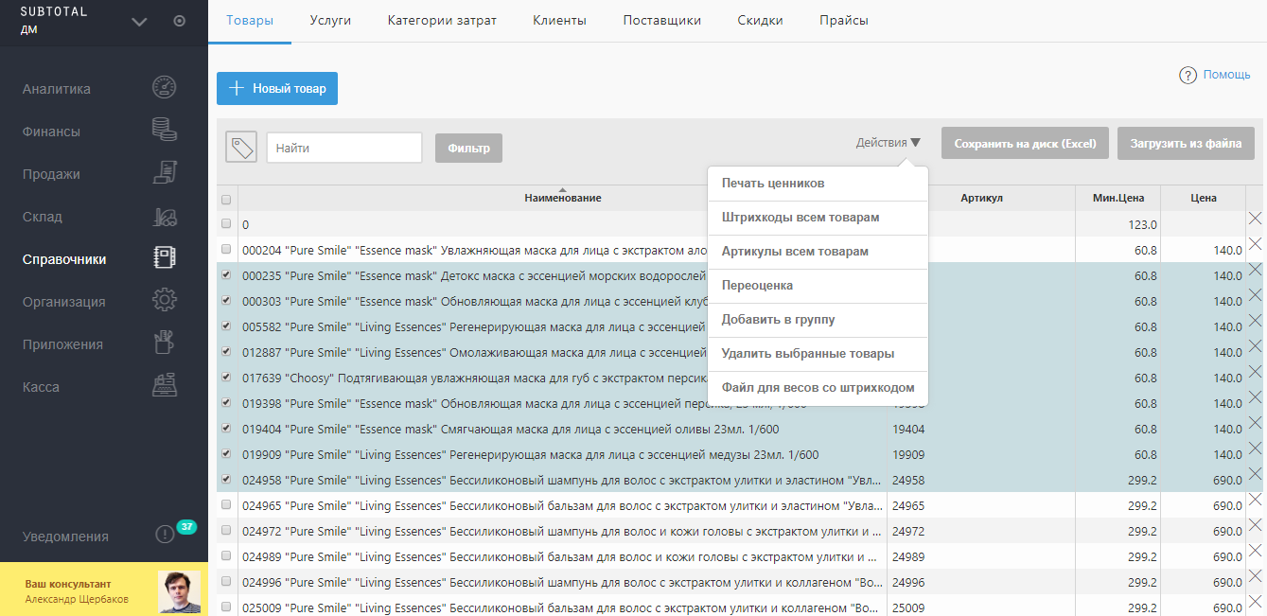
Task: Click the Найти search field
Action: [343, 148]
